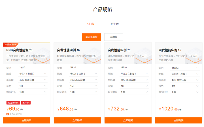Screen dimensions: 204x127
Task: Click the ¥732.00/年 price
Action: click(118, 109)
